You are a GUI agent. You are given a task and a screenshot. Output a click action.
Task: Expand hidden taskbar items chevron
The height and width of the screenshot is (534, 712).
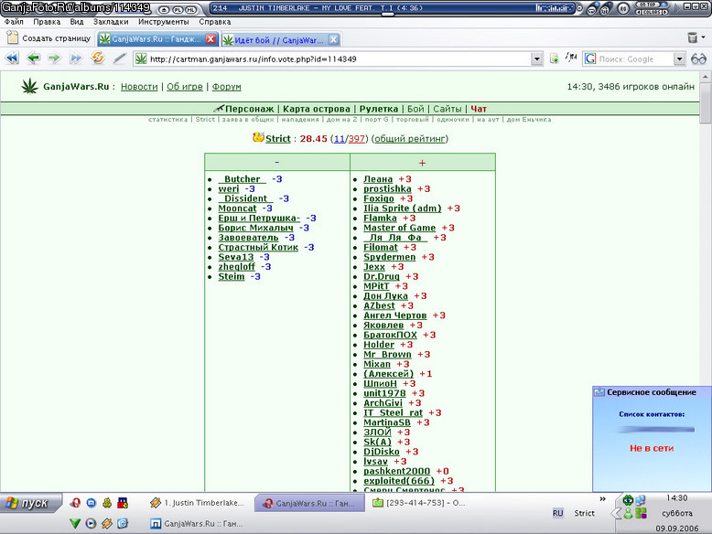[x=602, y=499]
